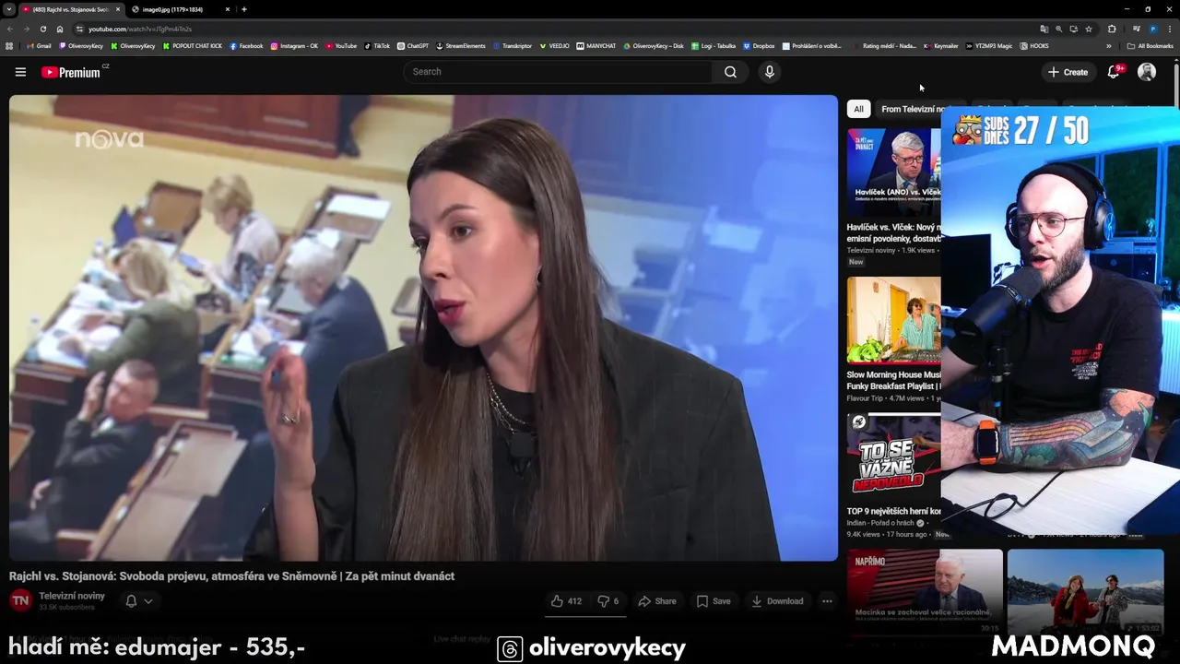Viewport: 1180px width, 664px height.
Task: Open the tab search dropdown
Action: pyautogui.click(x=8, y=9)
